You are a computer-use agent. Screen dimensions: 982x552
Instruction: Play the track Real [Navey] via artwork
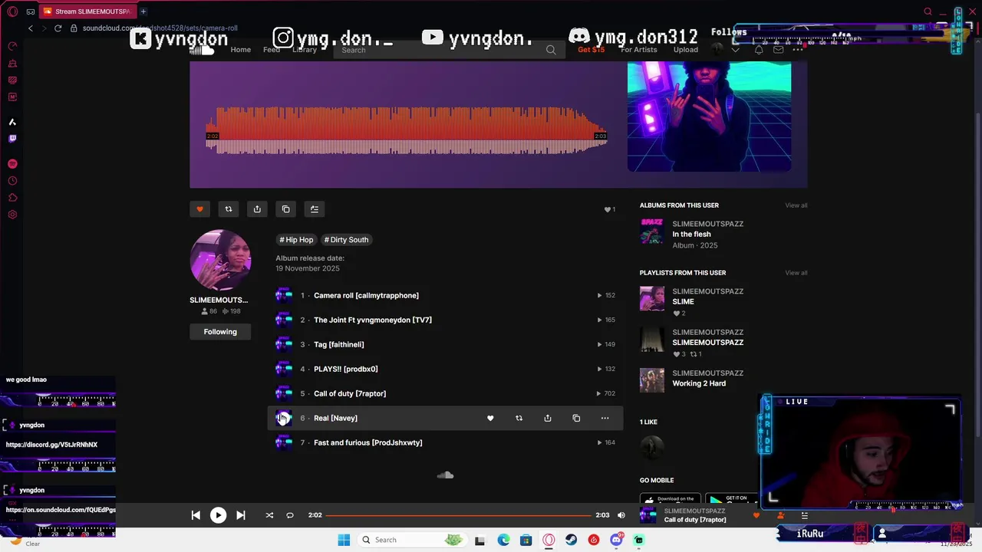[284, 418]
